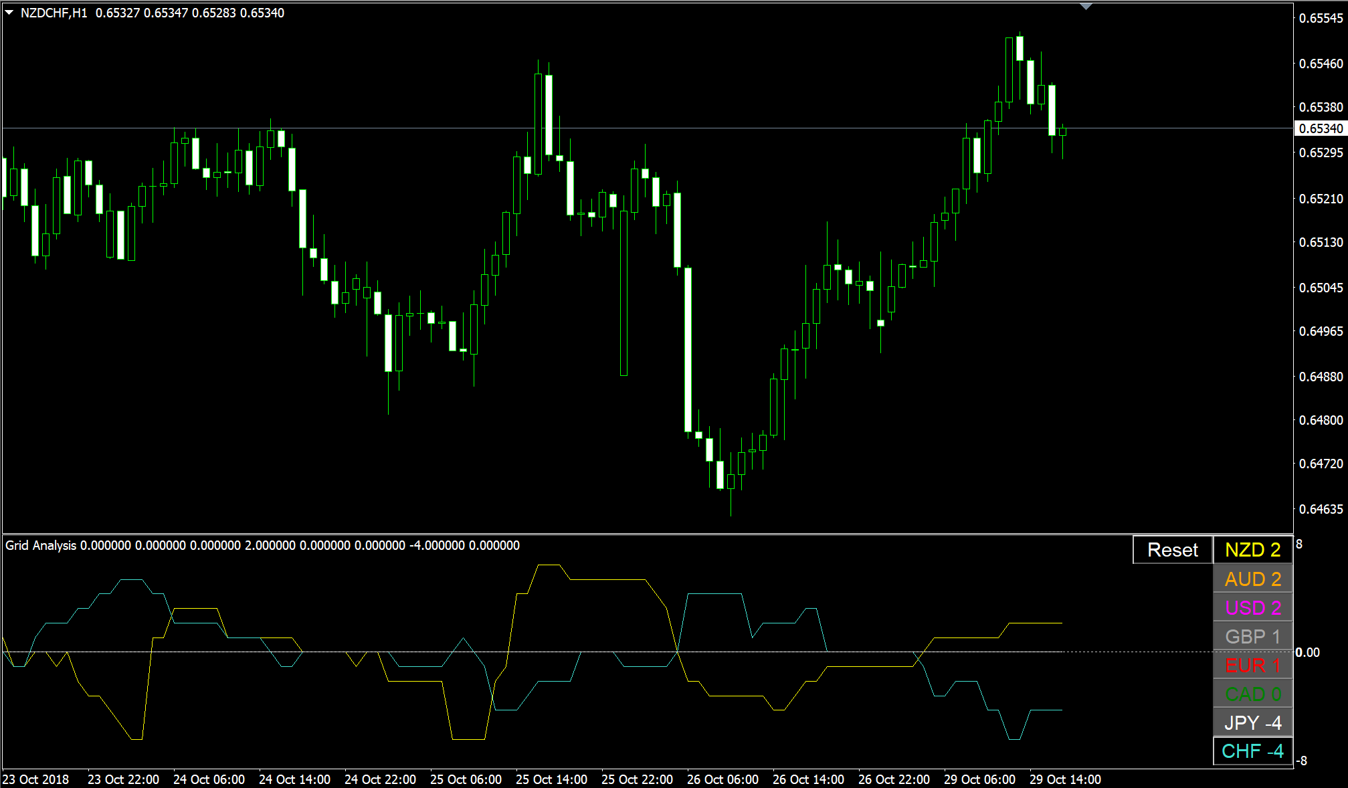Image resolution: width=1348 pixels, height=788 pixels.
Task: Select the GBP 1 currency button
Action: coord(1252,636)
